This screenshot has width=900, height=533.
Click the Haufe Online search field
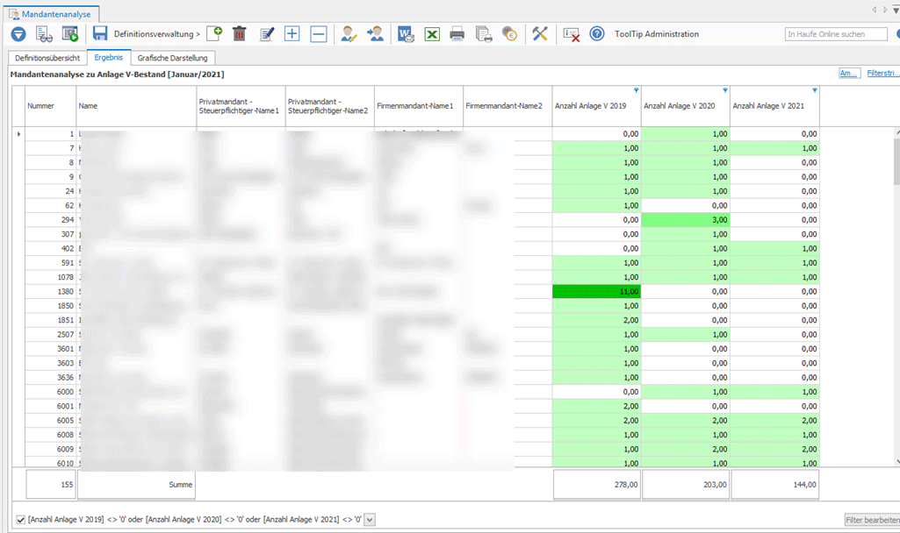(x=836, y=34)
